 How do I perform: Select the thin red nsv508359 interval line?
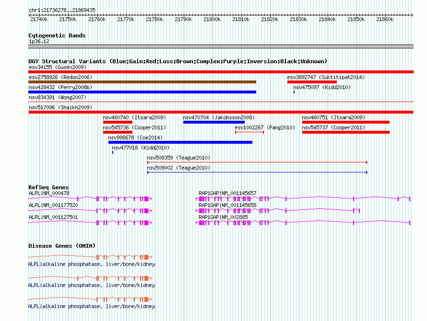coord(257,162)
